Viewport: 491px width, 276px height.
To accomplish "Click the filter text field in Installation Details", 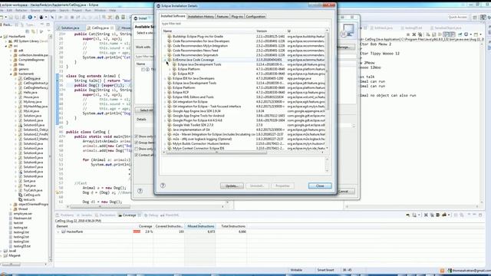I will point(245,24).
